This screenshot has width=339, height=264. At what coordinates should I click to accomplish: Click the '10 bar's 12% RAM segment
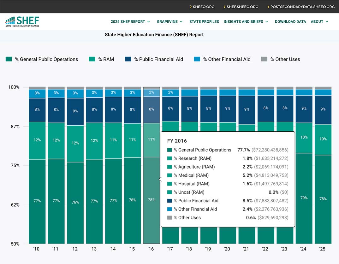(x=37, y=140)
